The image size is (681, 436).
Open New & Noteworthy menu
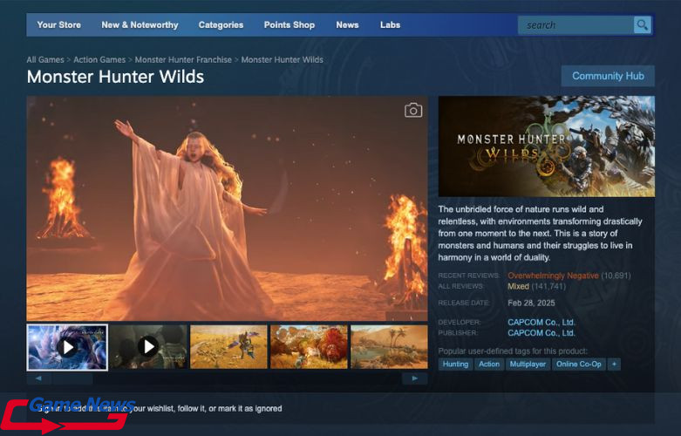[140, 25]
